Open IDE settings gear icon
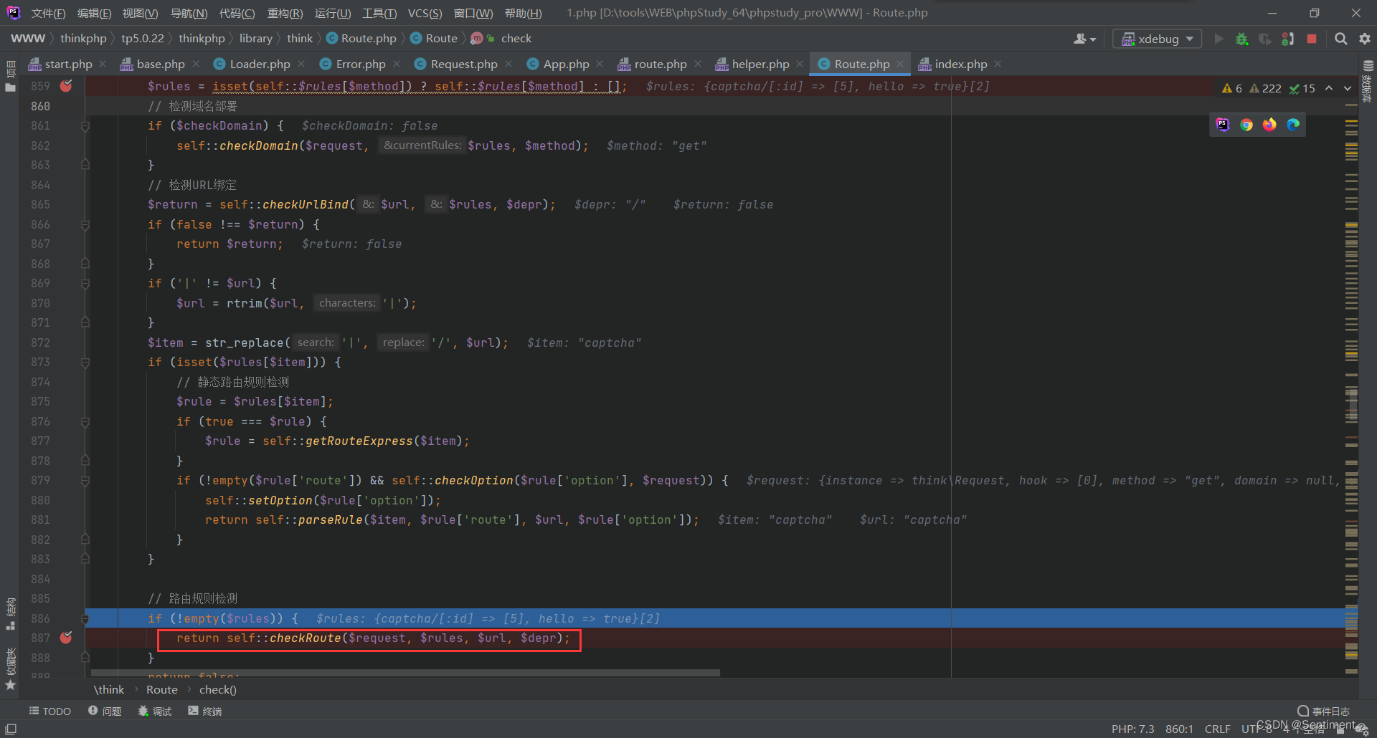Screen dimensions: 1377x738 1364,39
